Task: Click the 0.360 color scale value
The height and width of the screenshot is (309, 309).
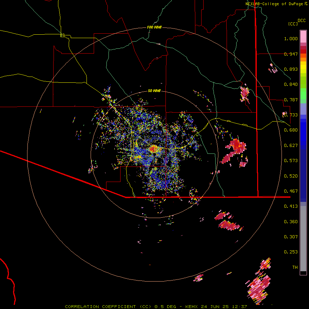Action: (x=291, y=222)
